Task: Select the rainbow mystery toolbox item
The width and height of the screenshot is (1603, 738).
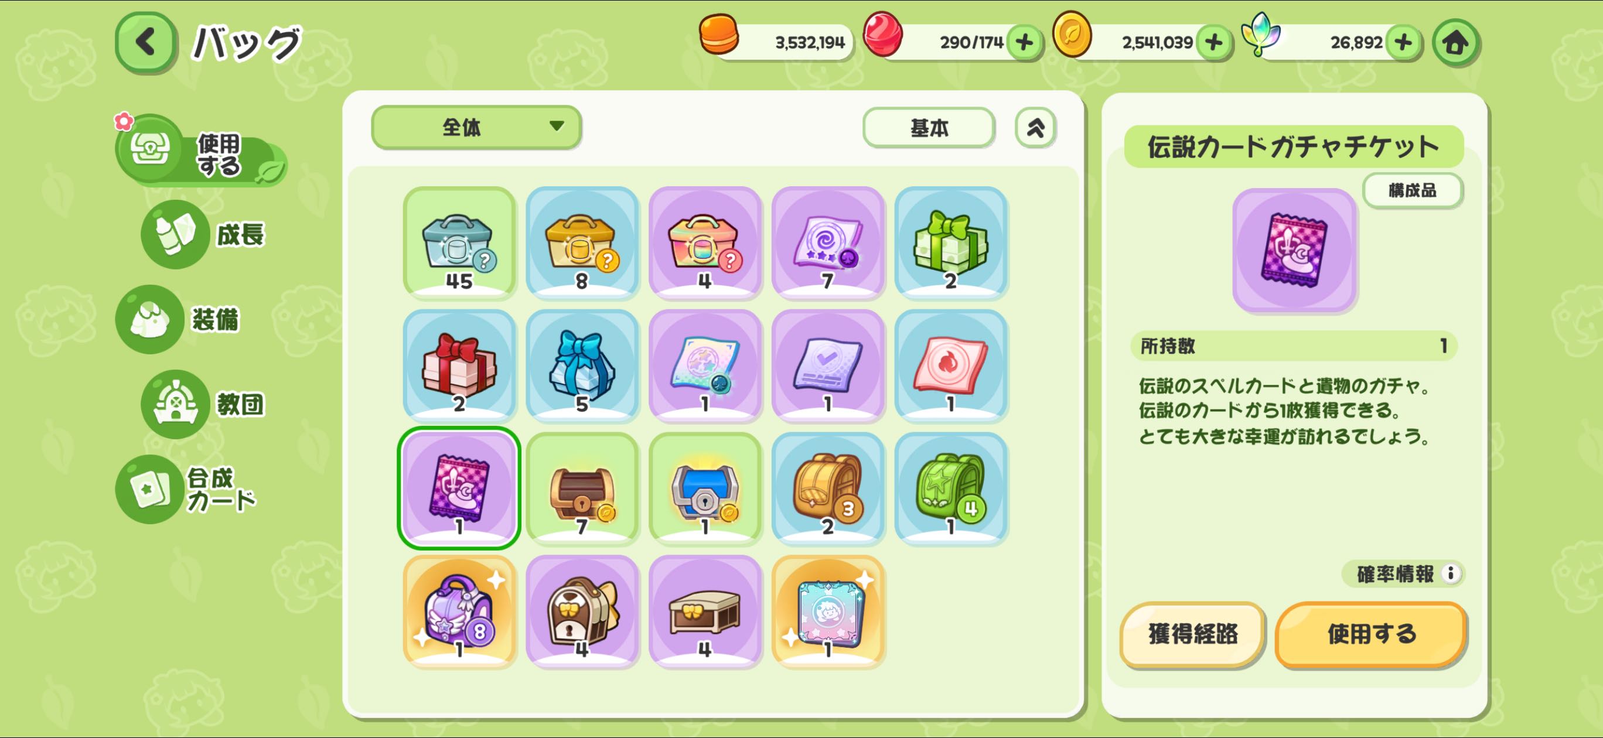Action: pyautogui.click(x=704, y=242)
